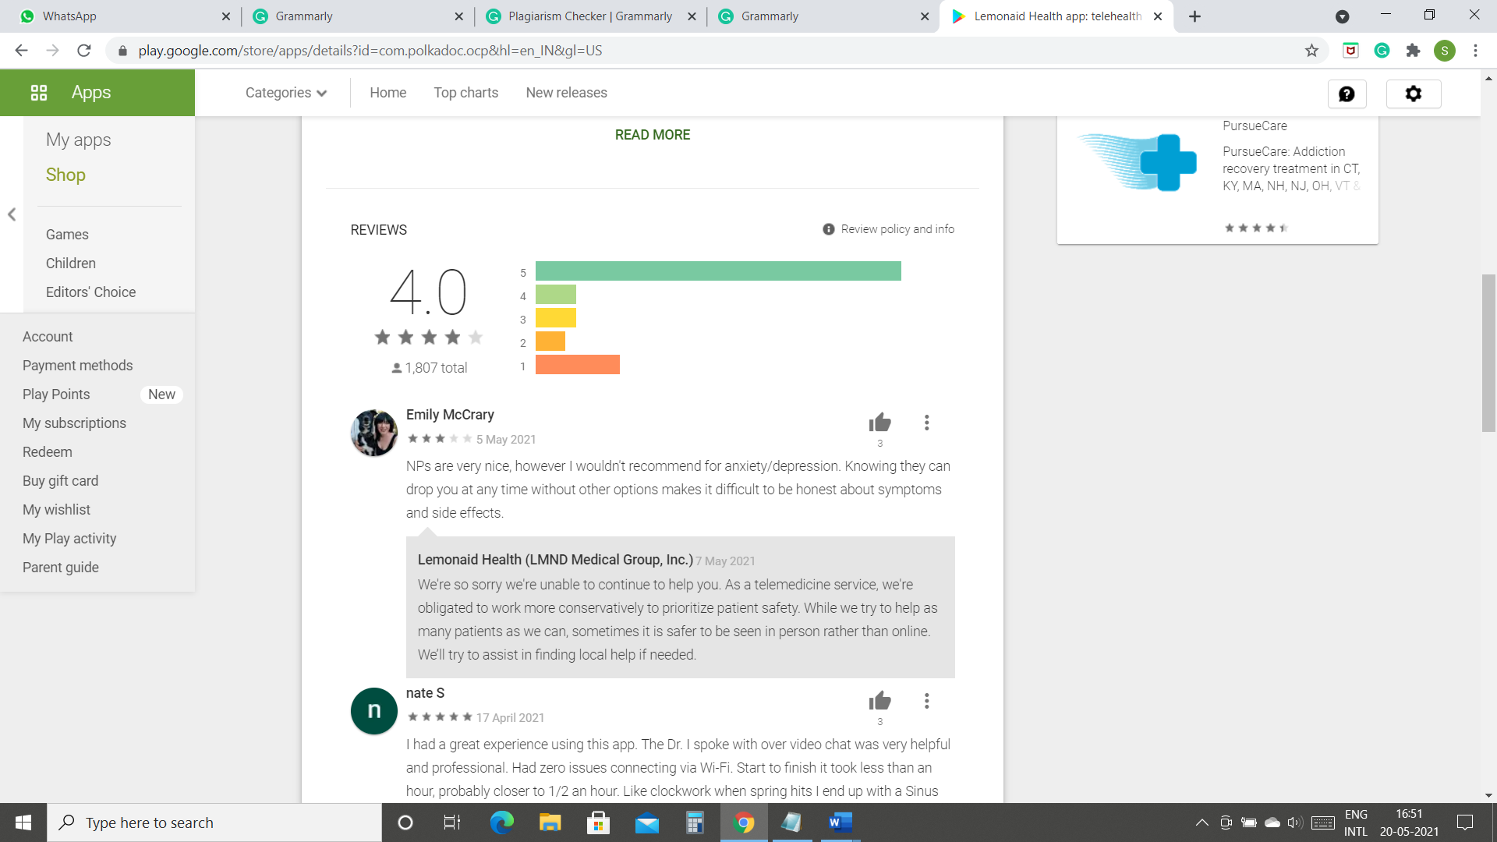Open Account in the sidebar
This screenshot has width=1497, height=842.
(48, 337)
